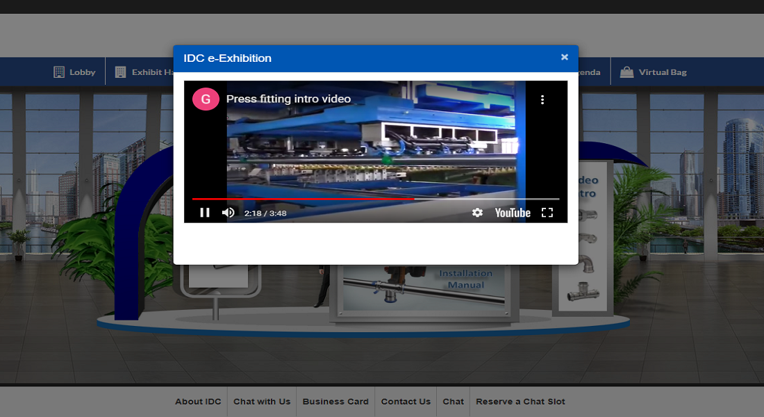
Task: Click the Virtual Bag shopping bag icon
Action: (626, 72)
